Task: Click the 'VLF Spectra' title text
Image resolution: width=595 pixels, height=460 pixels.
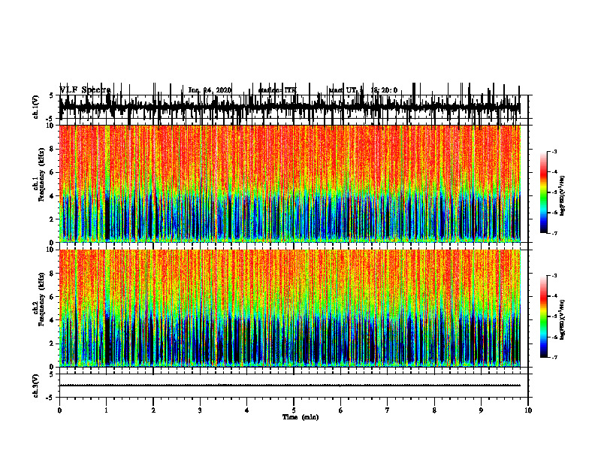Action: pos(86,90)
